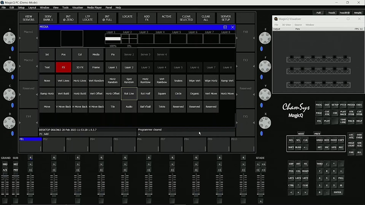
Task: Click encoder wheel X
Action: [x=265, y=123]
